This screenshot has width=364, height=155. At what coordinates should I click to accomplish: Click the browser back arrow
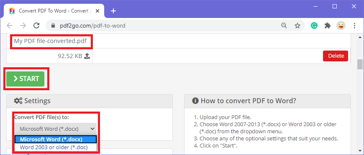pyautogui.click(x=10, y=25)
